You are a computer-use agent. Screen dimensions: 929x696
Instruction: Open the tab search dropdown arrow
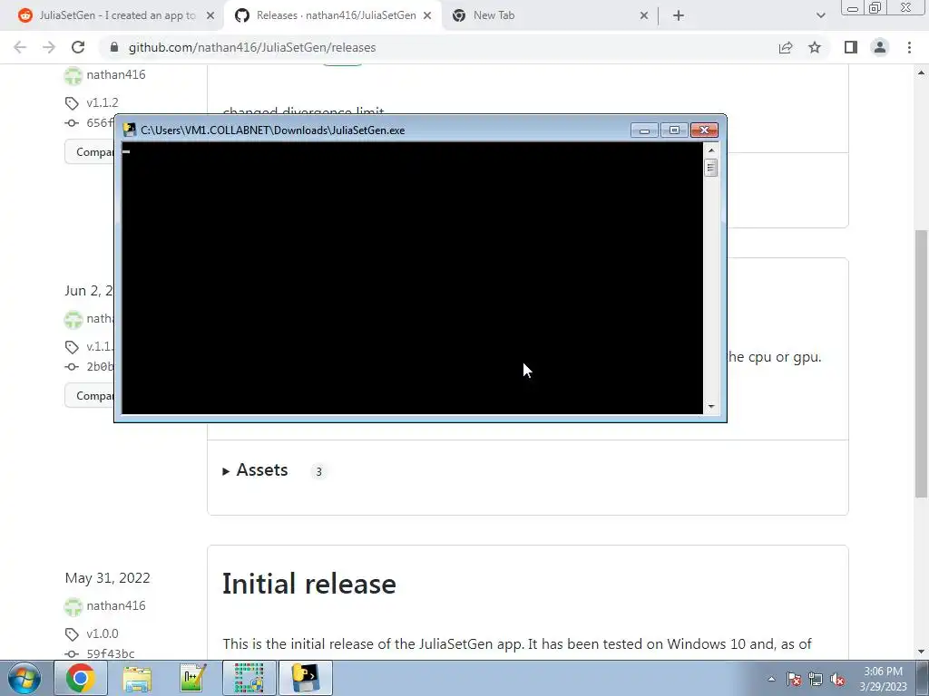pyautogui.click(x=820, y=15)
